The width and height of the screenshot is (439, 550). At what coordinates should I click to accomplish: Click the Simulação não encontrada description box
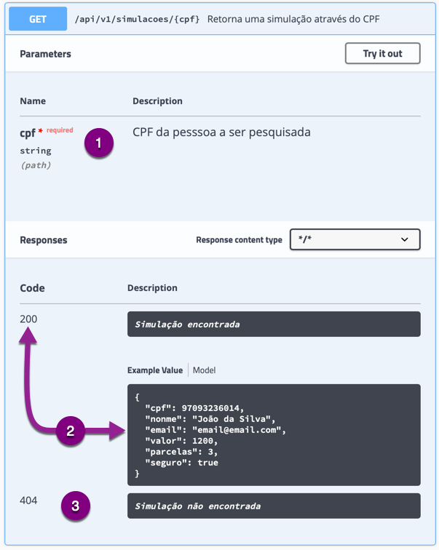[274, 506]
